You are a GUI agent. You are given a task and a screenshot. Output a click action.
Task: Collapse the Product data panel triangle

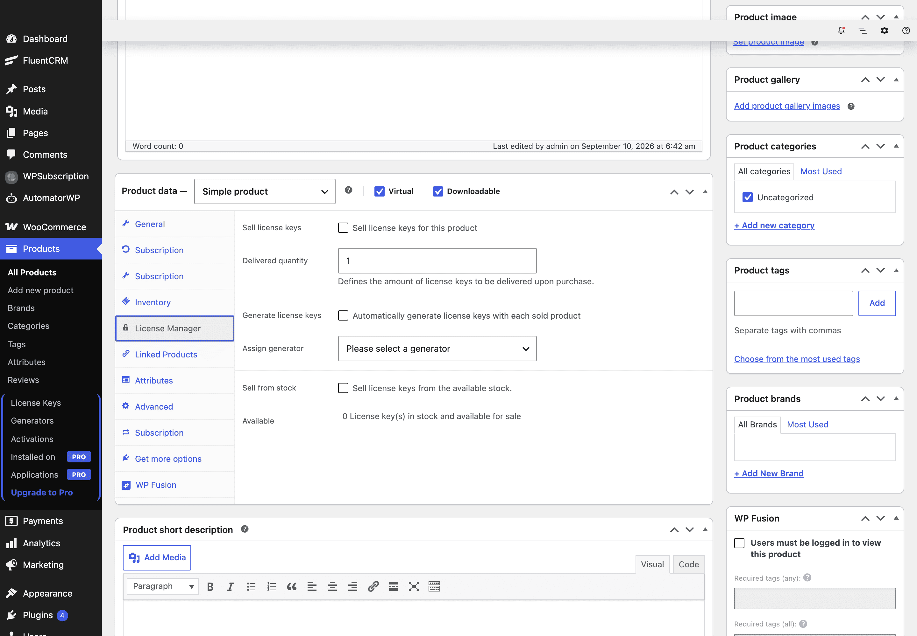[705, 192]
